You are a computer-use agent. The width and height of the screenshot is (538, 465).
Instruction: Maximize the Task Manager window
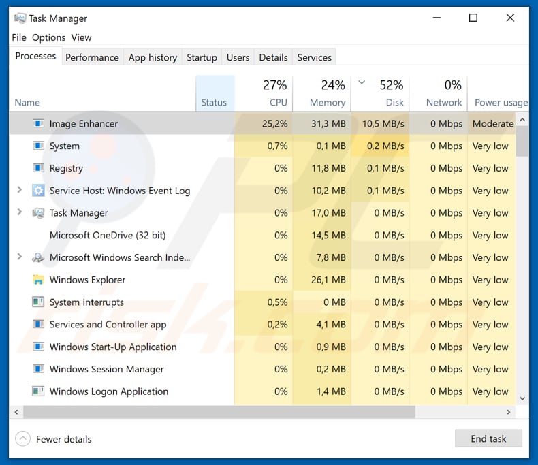(x=473, y=18)
